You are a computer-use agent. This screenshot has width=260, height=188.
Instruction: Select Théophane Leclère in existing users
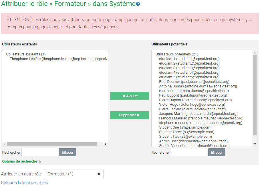(x=59, y=59)
